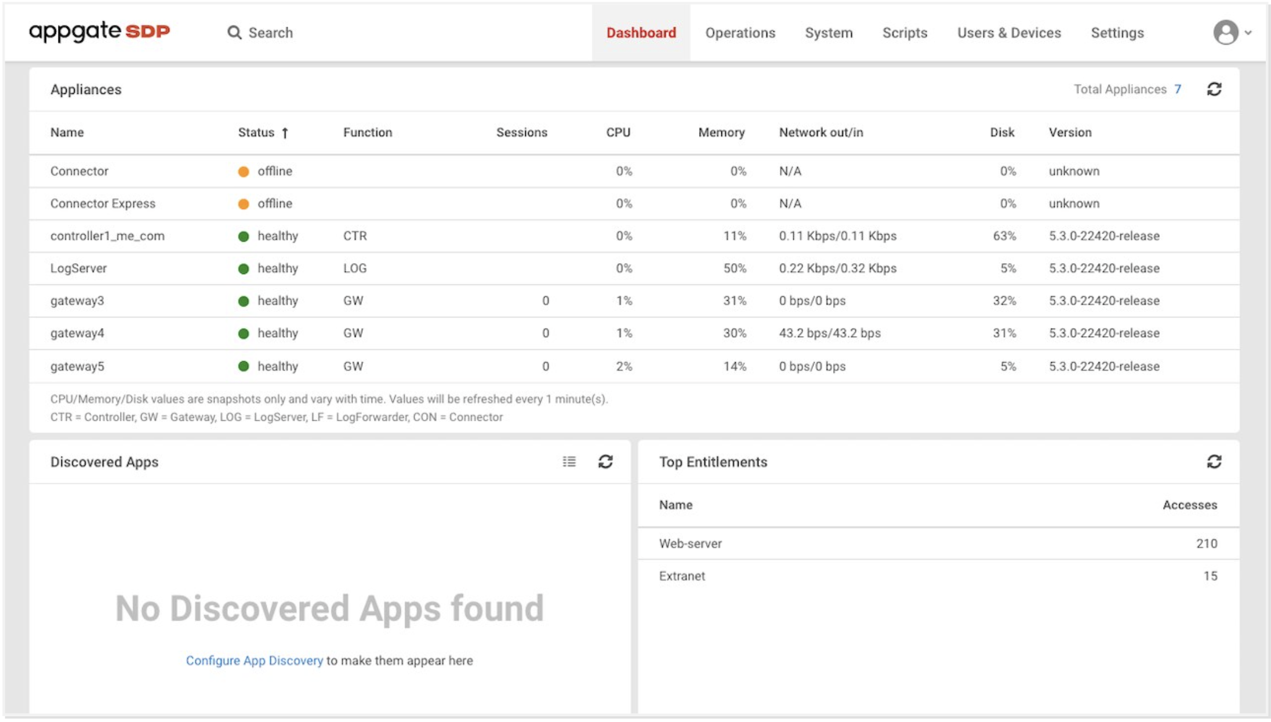Click the user profile avatar icon
Viewport: 1271px width, 722px height.
(x=1225, y=32)
